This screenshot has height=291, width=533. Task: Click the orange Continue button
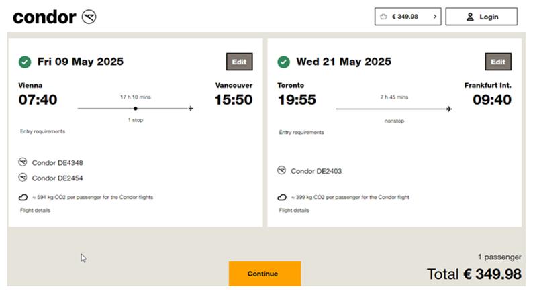[264, 274]
